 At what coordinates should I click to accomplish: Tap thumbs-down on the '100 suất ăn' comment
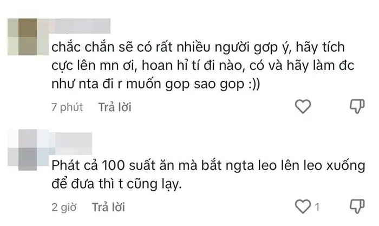(357, 206)
